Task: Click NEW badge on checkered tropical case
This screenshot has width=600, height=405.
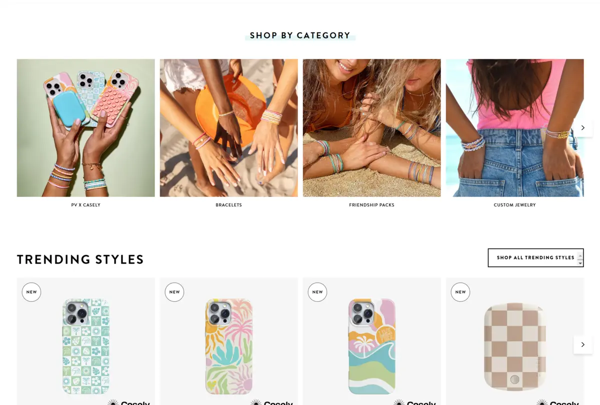Action: click(31, 292)
